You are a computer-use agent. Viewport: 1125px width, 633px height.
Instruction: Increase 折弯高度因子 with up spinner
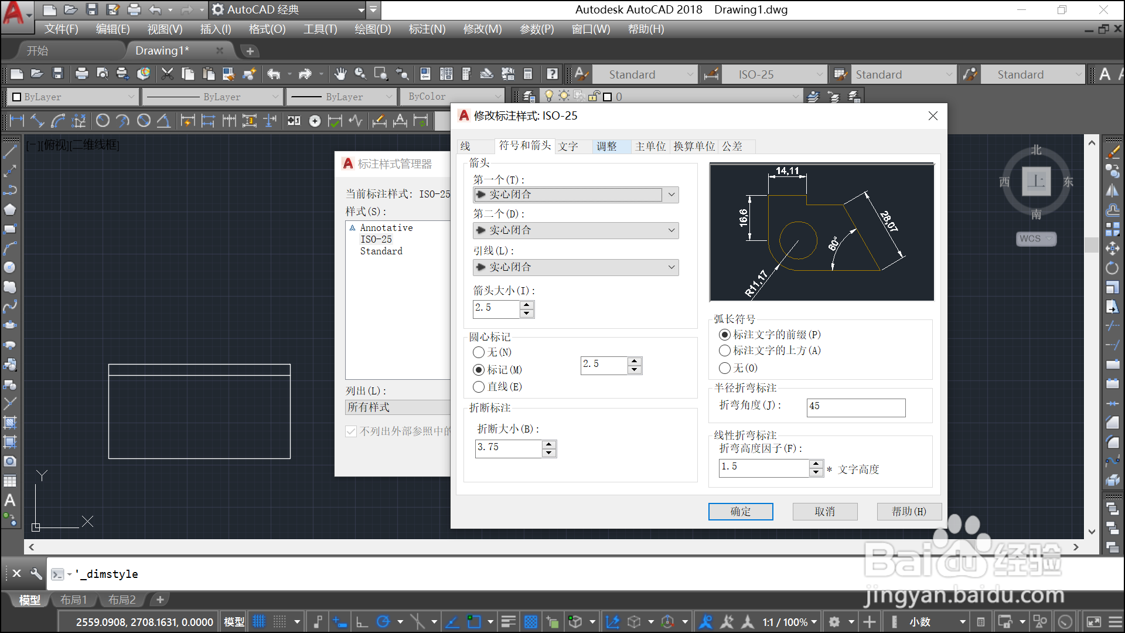point(816,464)
